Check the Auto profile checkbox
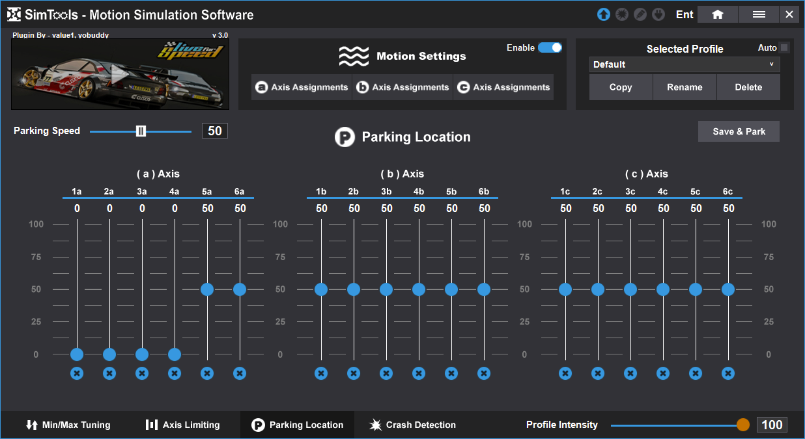Viewport: 805px width, 439px height. (x=784, y=47)
